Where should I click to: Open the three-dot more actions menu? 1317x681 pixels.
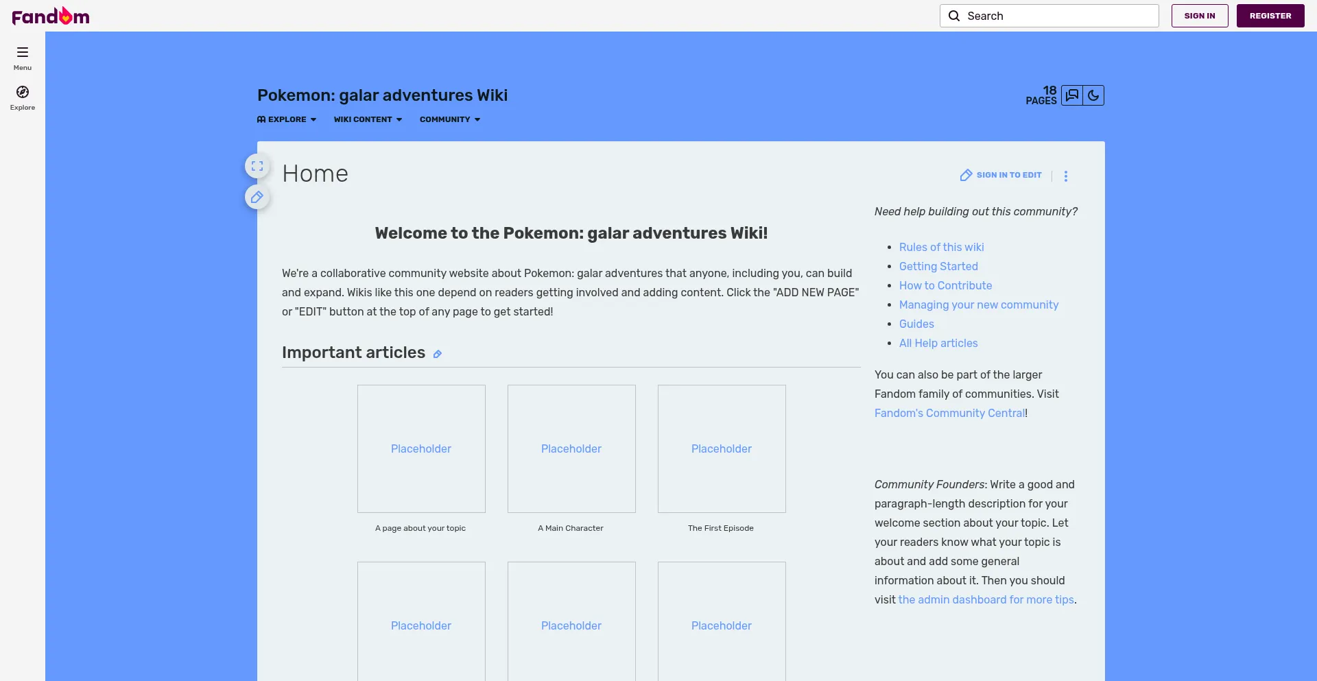(x=1066, y=176)
